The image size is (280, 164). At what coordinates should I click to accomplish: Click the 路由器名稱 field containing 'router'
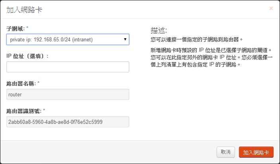[x=68, y=94]
